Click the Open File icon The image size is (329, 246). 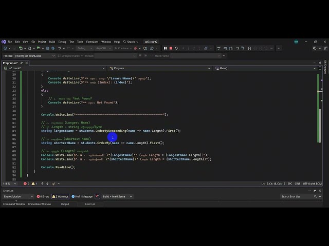(x=39, y=48)
